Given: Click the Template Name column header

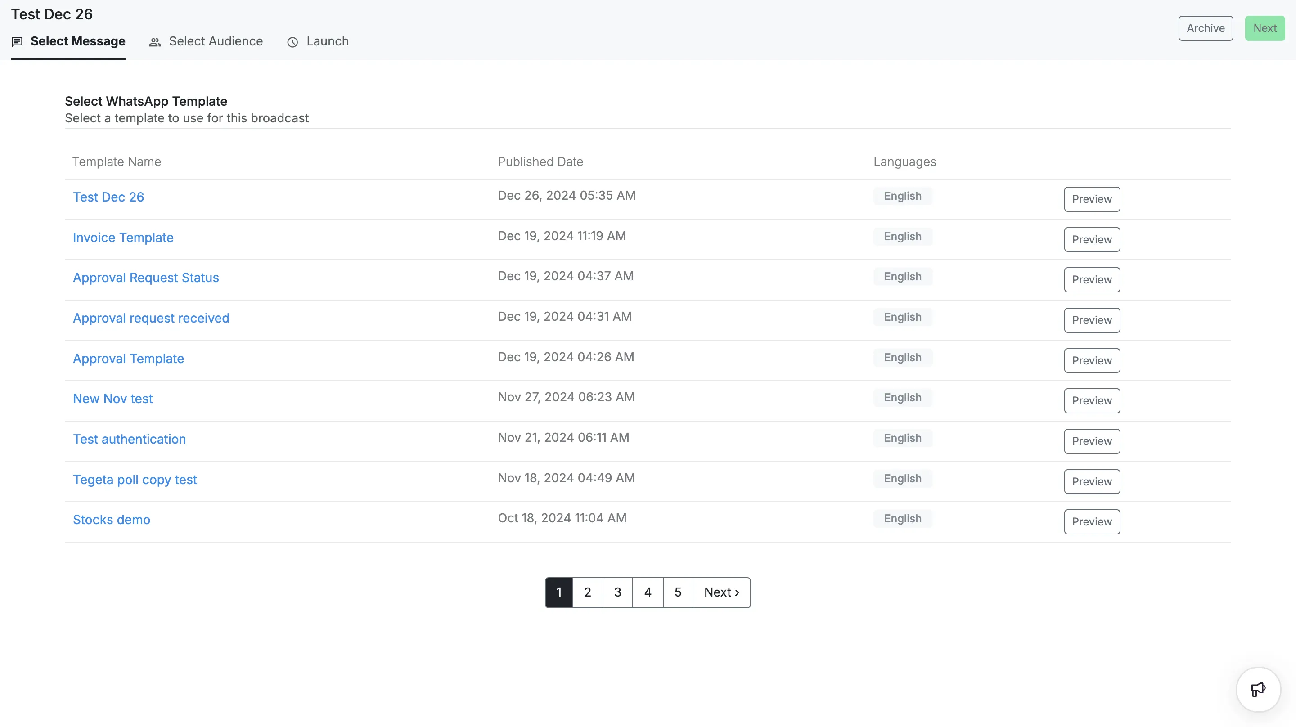Looking at the screenshot, I should [117, 162].
